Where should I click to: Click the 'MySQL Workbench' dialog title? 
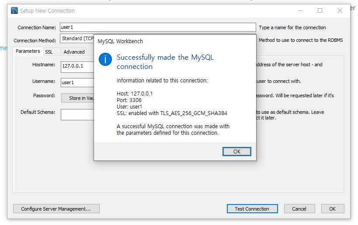[120, 41]
